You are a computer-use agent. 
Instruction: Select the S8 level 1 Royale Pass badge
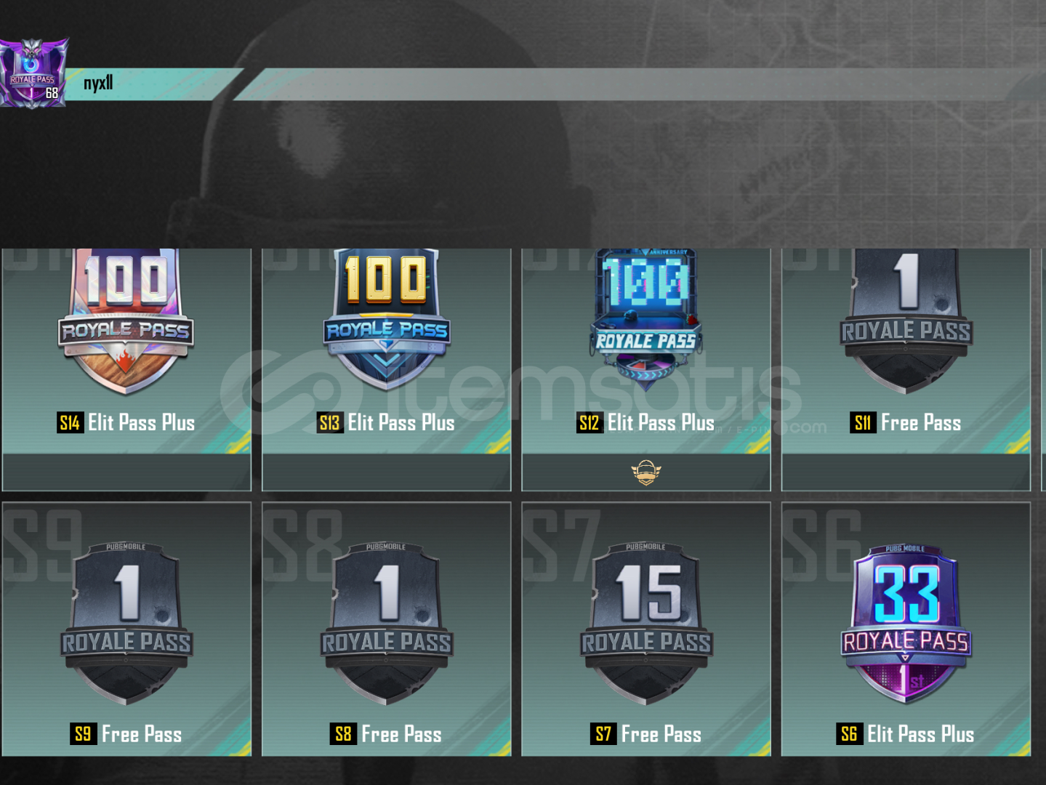387,624
